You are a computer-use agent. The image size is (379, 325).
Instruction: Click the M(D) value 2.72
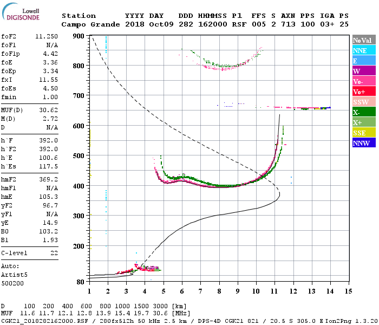pyautogui.click(x=50, y=119)
